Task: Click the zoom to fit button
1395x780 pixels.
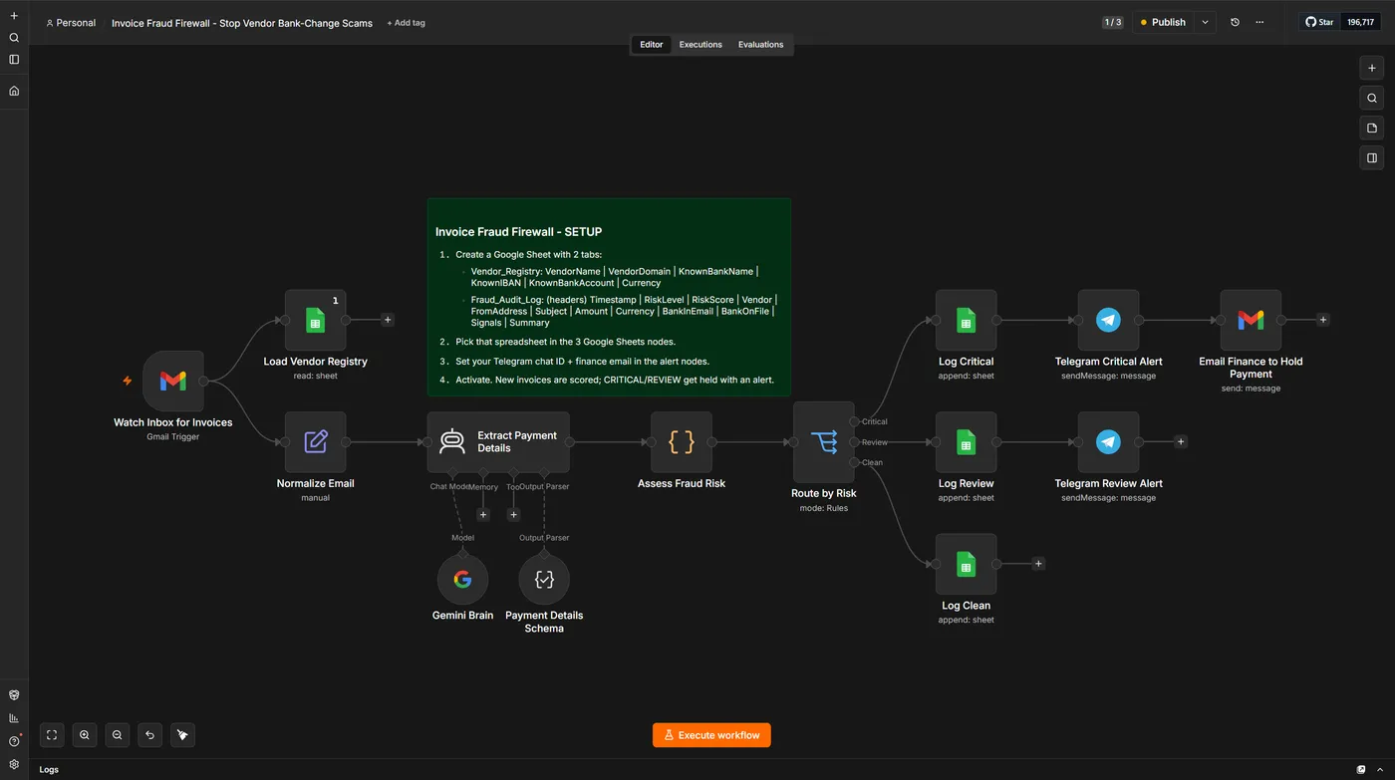Action: 52,735
